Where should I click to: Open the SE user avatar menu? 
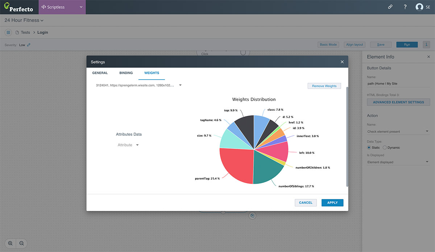click(423, 7)
